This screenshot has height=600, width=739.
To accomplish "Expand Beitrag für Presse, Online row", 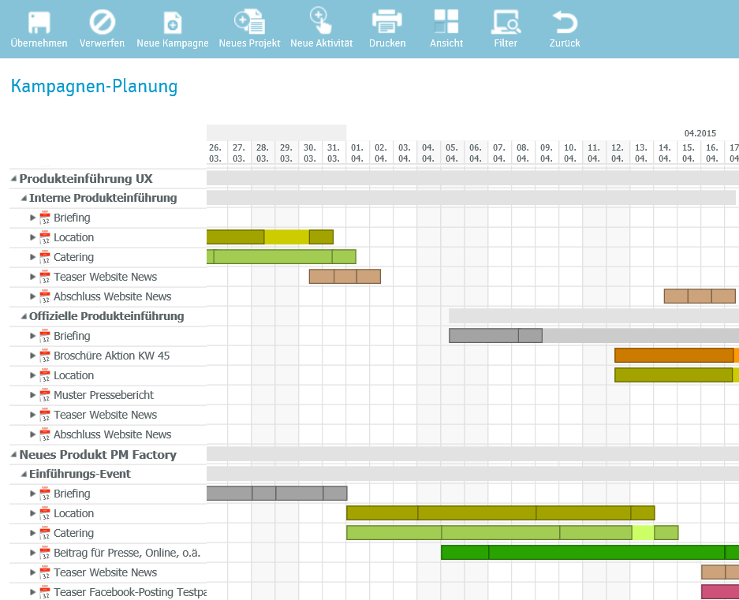I will (32, 553).
